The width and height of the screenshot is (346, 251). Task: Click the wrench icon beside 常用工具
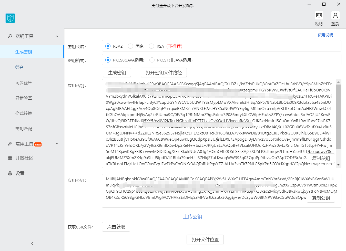pos(10,144)
